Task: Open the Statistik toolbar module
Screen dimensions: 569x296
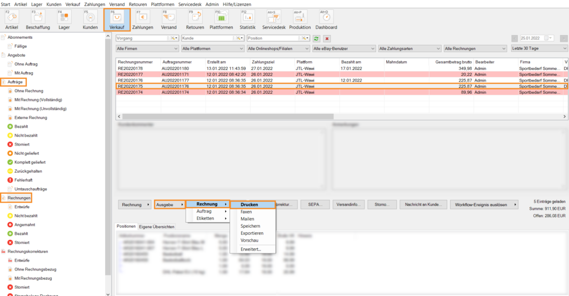Action: click(x=247, y=19)
